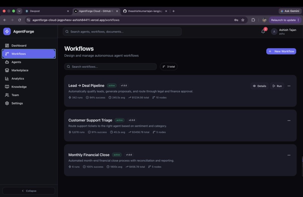Close the theashishkumartajan-lang tab

click(166, 11)
